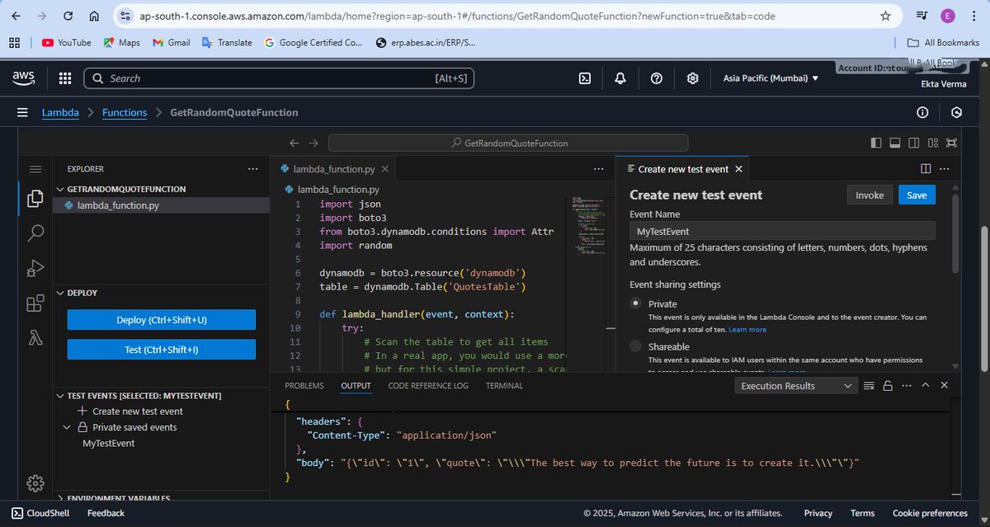This screenshot has width=990, height=527.
Task: Open AWS console settings gear
Action: click(693, 78)
